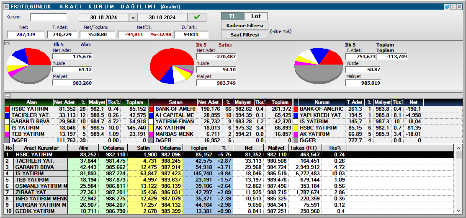466x218 pixels.
Task: Select the TACIRLER YAT. row in bottom table
Action: coord(229,161)
